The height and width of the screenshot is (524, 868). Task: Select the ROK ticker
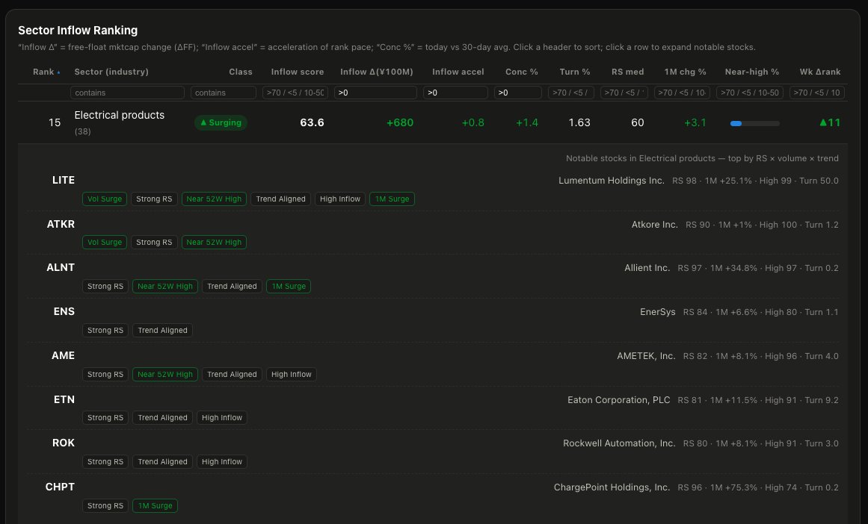[63, 443]
